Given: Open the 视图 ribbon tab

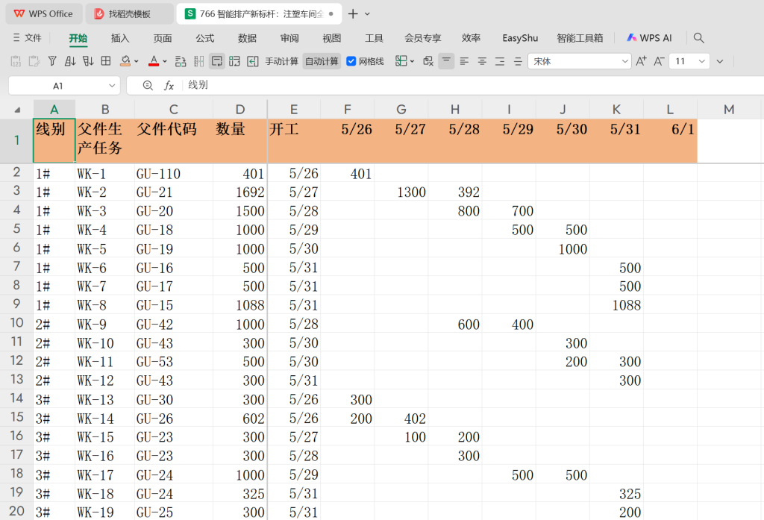Looking at the screenshot, I should pyautogui.click(x=332, y=38).
